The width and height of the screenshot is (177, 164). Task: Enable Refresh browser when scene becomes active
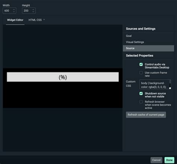pyautogui.click(x=141, y=102)
